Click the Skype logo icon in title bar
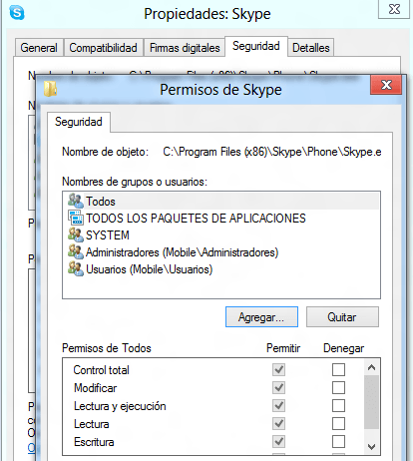 (x=17, y=13)
